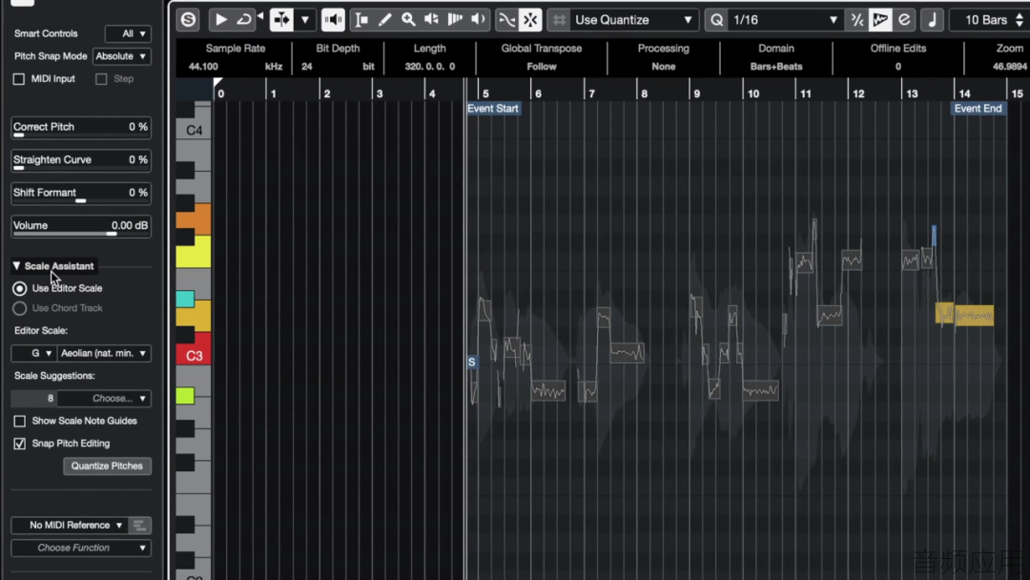Screen dimensions: 1030x580
Task: Select the Use Chord Track radio button
Action: click(20, 308)
